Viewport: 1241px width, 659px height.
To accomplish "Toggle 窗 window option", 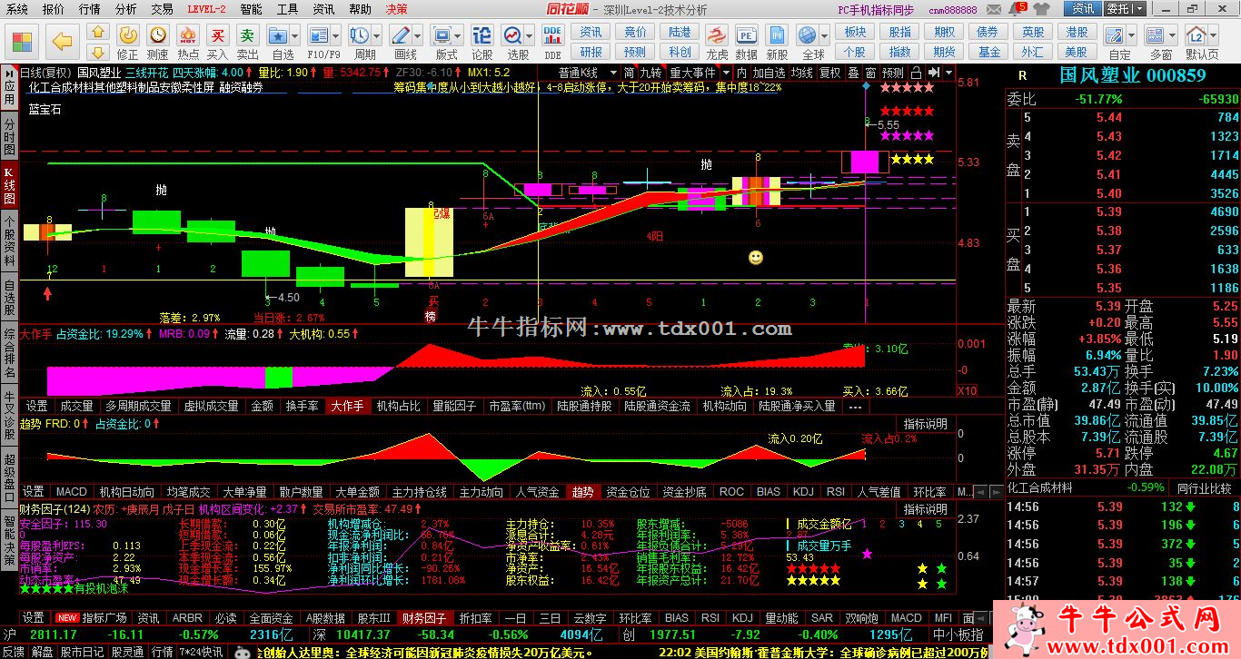I will [x=870, y=73].
